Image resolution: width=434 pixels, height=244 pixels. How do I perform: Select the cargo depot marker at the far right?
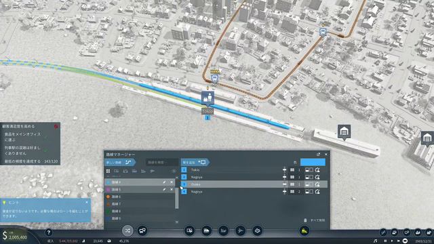(427, 138)
